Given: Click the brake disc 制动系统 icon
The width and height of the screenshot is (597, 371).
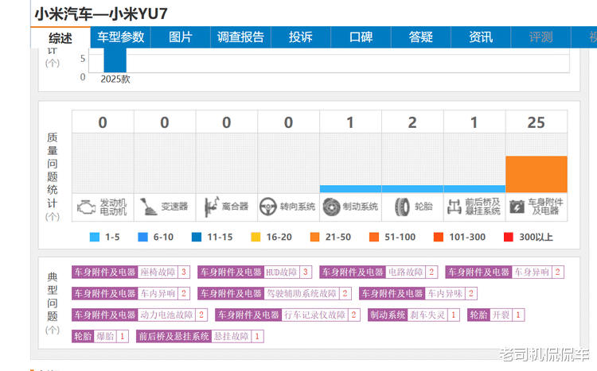Looking at the screenshot, I should 331,207.
